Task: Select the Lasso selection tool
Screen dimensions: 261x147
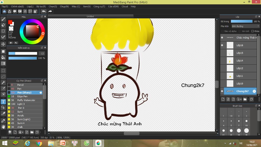Action: tap(3, 77)
